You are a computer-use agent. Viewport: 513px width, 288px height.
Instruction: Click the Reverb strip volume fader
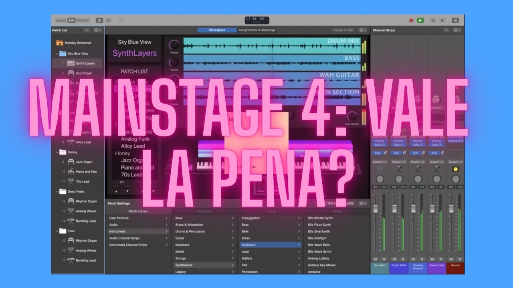(451, 209)
